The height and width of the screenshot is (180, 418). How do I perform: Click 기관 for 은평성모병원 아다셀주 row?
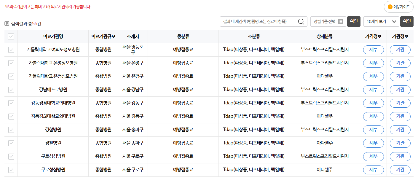point(400,77)
